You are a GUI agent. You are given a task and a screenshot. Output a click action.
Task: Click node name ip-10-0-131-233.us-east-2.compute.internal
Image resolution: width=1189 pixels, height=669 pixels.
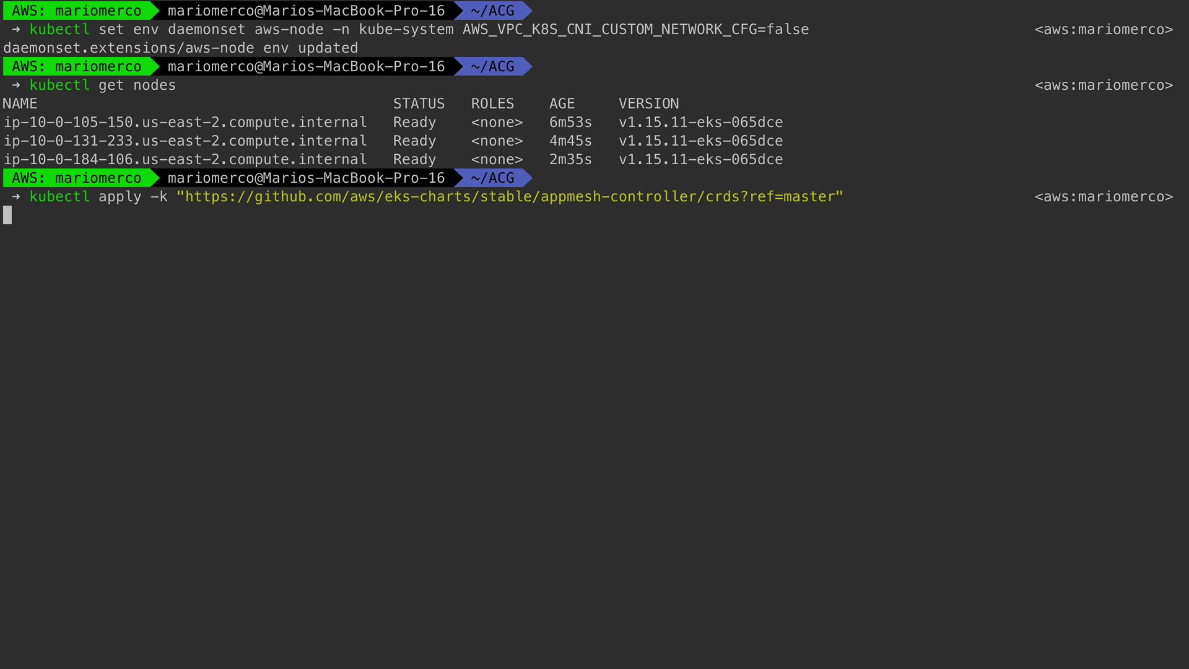pos(185,141)
